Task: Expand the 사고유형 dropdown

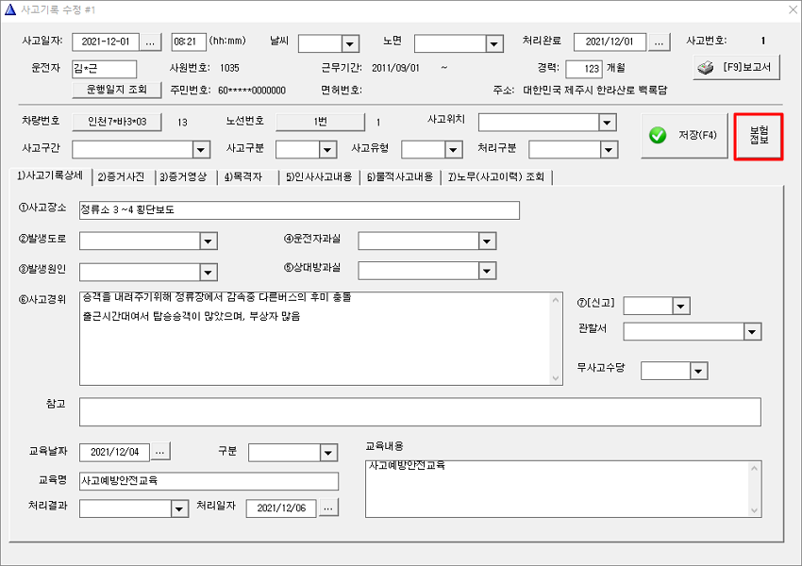Action: point(453,150)
